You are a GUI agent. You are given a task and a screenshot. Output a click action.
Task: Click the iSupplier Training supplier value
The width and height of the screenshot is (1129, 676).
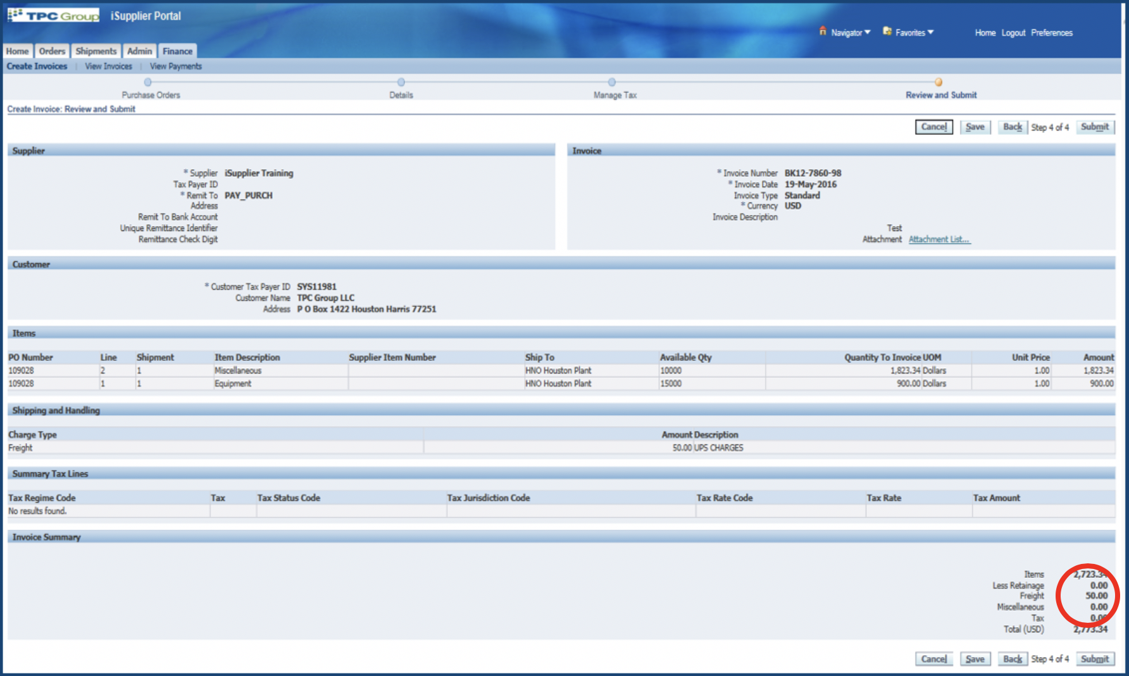(259, 173)
